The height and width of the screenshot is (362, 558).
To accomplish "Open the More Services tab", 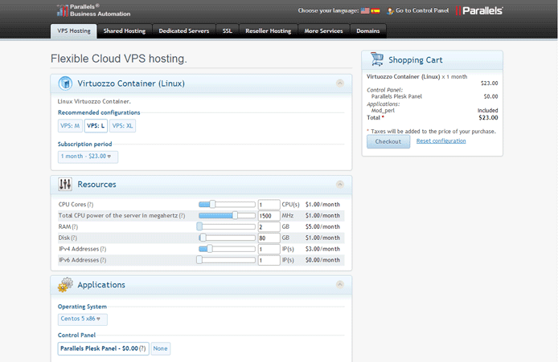I will tap(323, 31).
